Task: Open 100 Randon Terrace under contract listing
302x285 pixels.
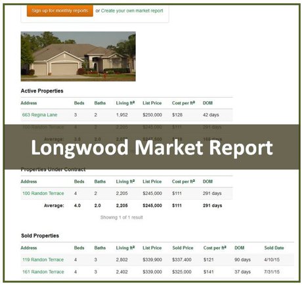Action: [x=43, y=194]
